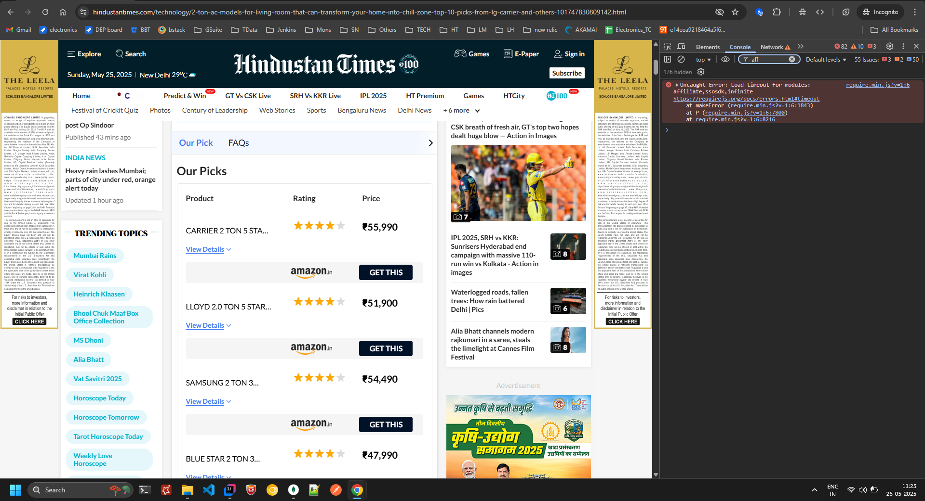Open the Windows Start menu

15,490
